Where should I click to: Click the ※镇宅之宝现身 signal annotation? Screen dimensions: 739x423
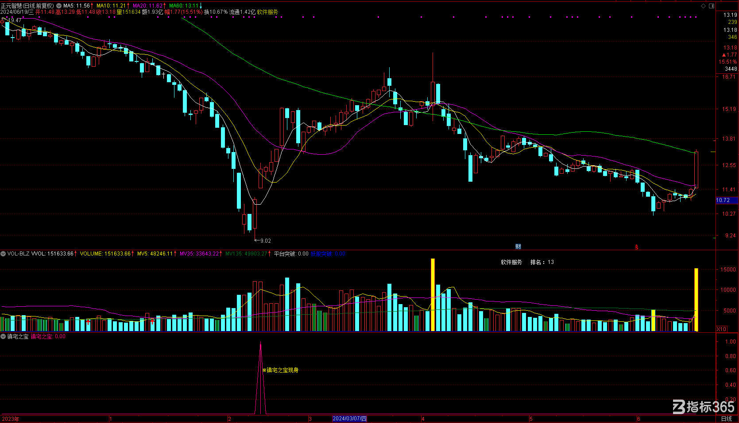click(280, 370)
